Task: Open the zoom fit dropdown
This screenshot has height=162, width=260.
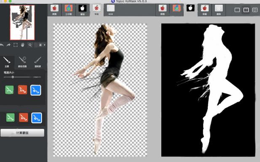Action: (41, 45)
